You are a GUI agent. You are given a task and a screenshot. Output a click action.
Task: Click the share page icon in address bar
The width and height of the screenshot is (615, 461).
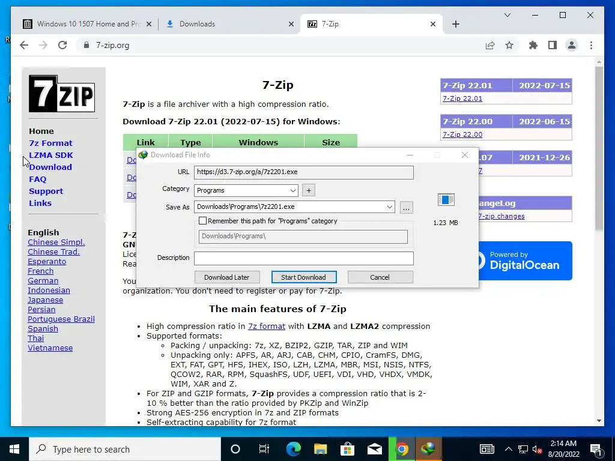pyautogui.click(x=490, y=46)
